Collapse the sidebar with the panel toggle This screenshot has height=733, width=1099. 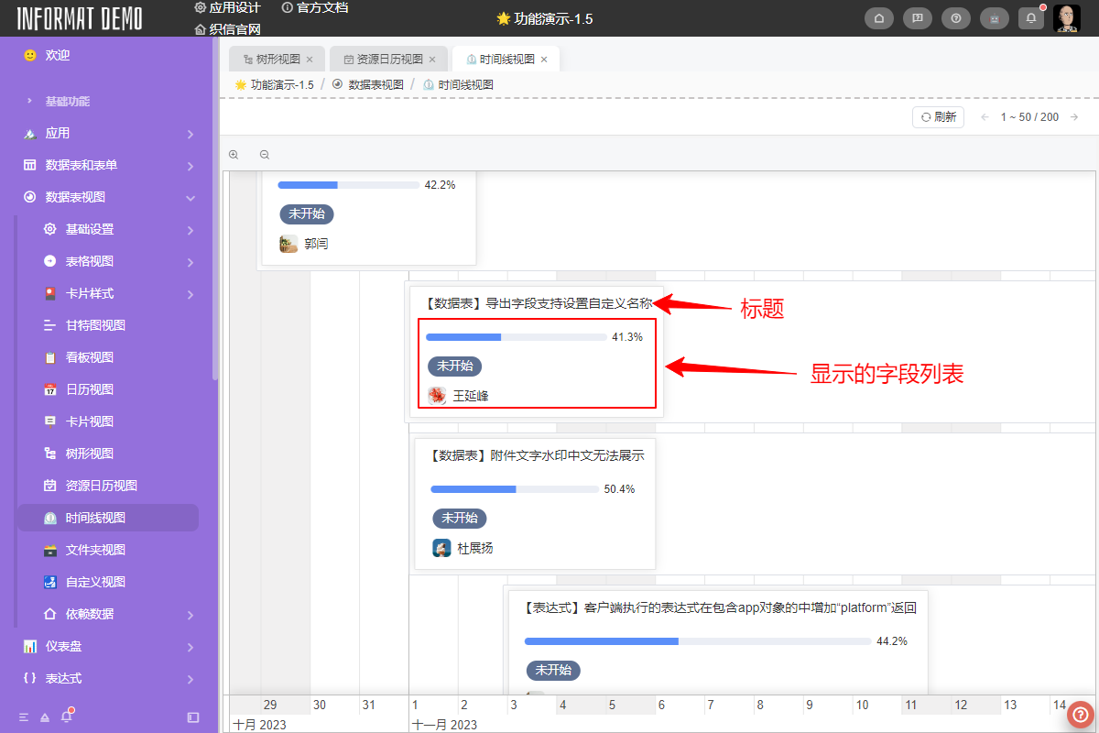[x=192, y=718]
